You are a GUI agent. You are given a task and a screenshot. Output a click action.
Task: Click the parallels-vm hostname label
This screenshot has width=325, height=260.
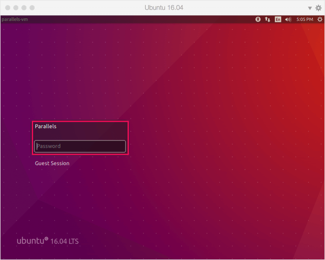pos(14,19)
